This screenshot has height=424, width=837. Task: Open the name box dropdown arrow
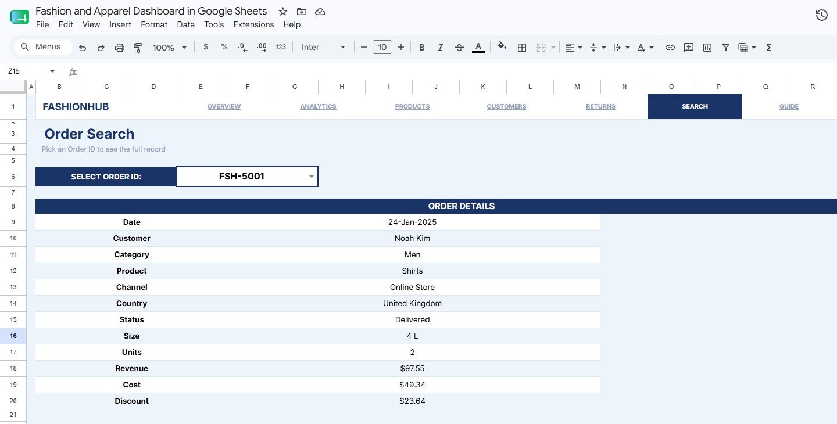pos(52,71)
